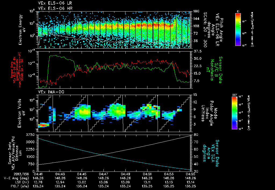This screenshot has width=275, height=190.
Task: Click the LST value 13.13
Action: tap(169, 182)
